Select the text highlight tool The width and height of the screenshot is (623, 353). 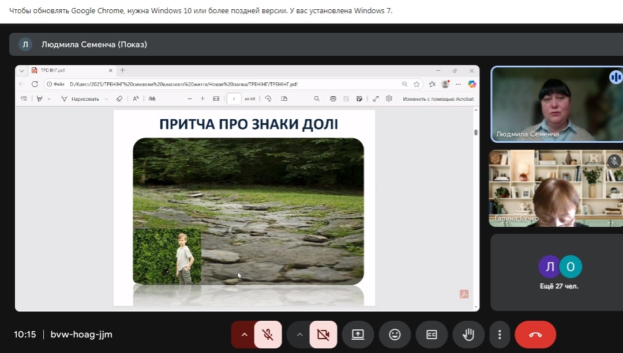(x=40, y=98)
